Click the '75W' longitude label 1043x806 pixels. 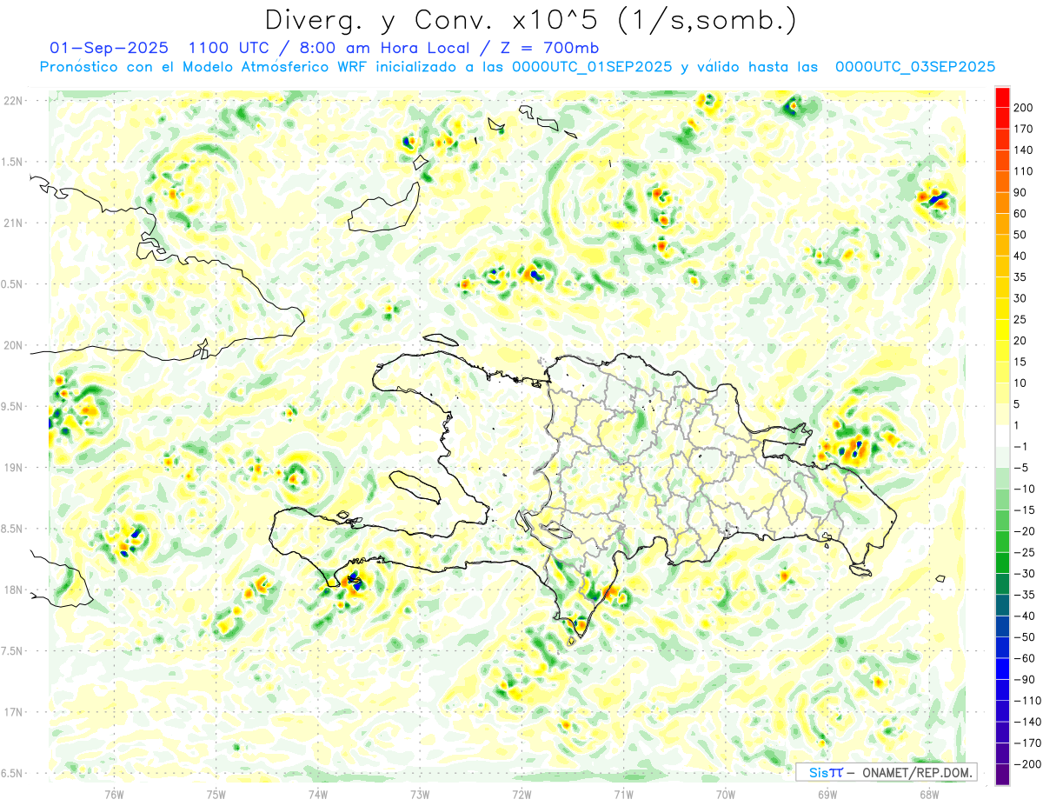(x=216, y=795)
